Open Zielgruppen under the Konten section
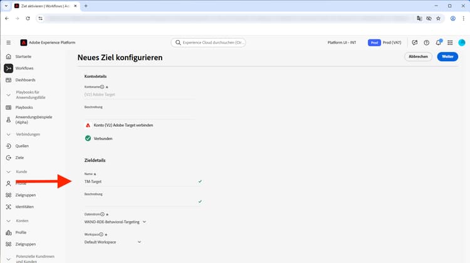 pyautogui.click(x=26, y=244)
